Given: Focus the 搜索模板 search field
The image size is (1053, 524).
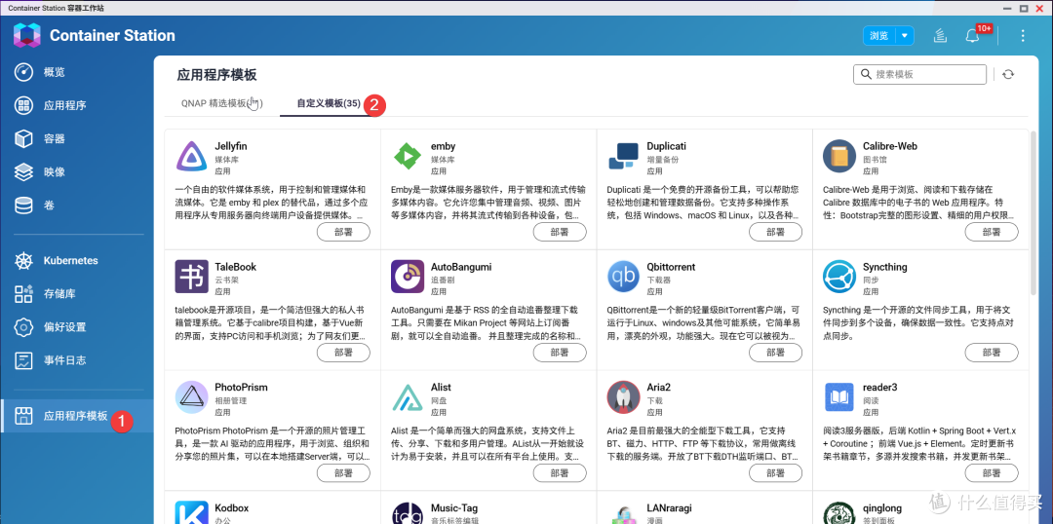Looking at the screenshot, I should tap(920, 74).
